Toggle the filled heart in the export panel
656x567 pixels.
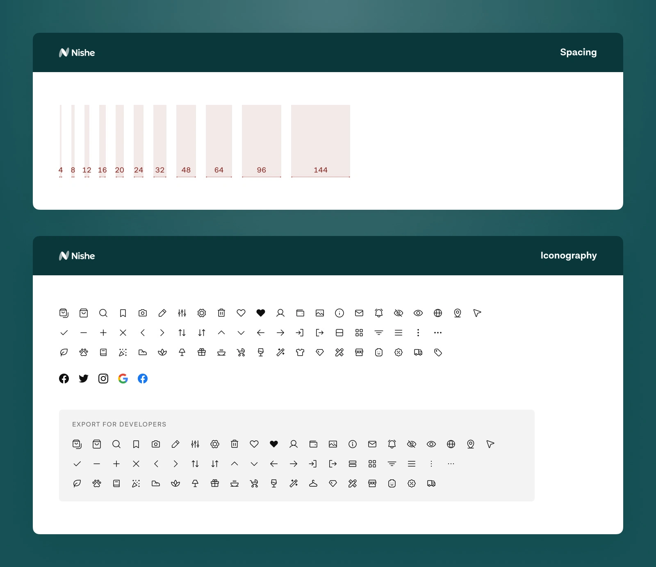pyautogui.click(x=274, y=444)
